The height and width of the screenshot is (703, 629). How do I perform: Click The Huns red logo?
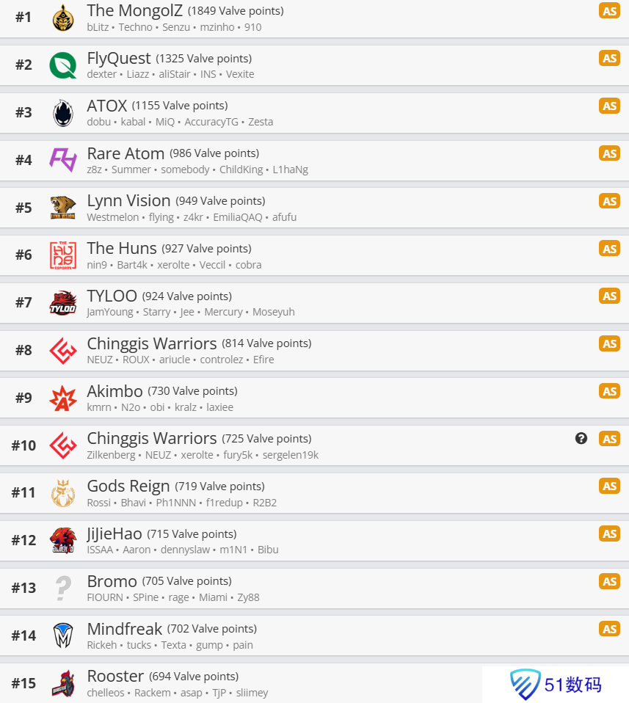63,255
